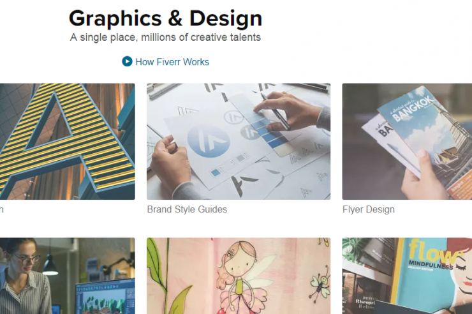472x314 pixels.
Task: Click the computer monitor beside the woman
Action: (107, 297)
